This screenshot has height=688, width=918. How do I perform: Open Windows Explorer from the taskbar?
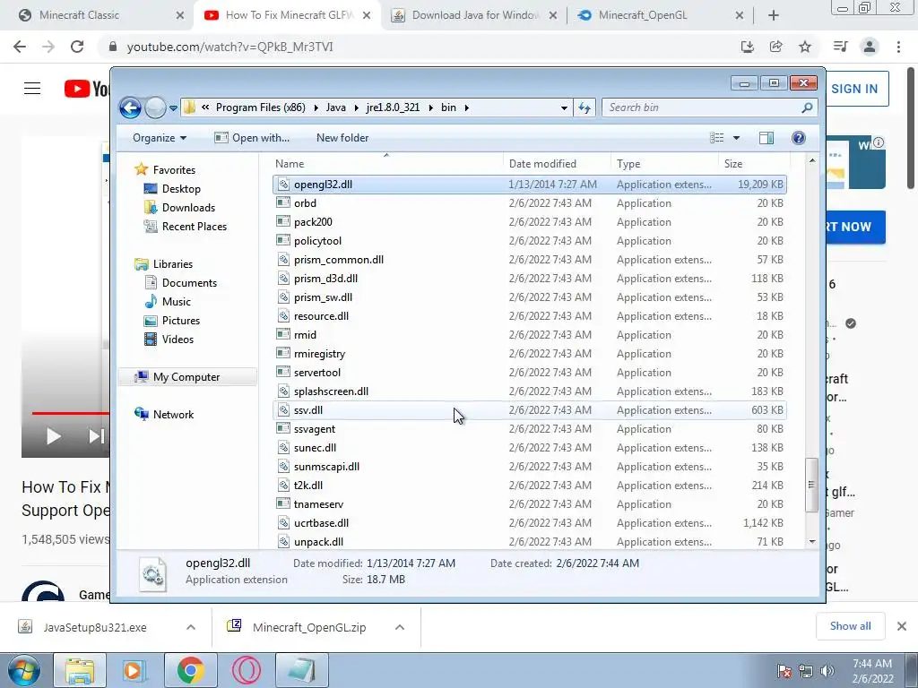pyautogui.click(x=80, y=670)
